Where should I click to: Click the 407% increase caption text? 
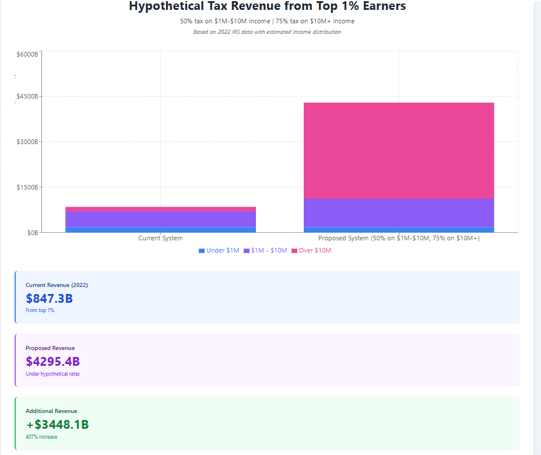click(41, 437)
